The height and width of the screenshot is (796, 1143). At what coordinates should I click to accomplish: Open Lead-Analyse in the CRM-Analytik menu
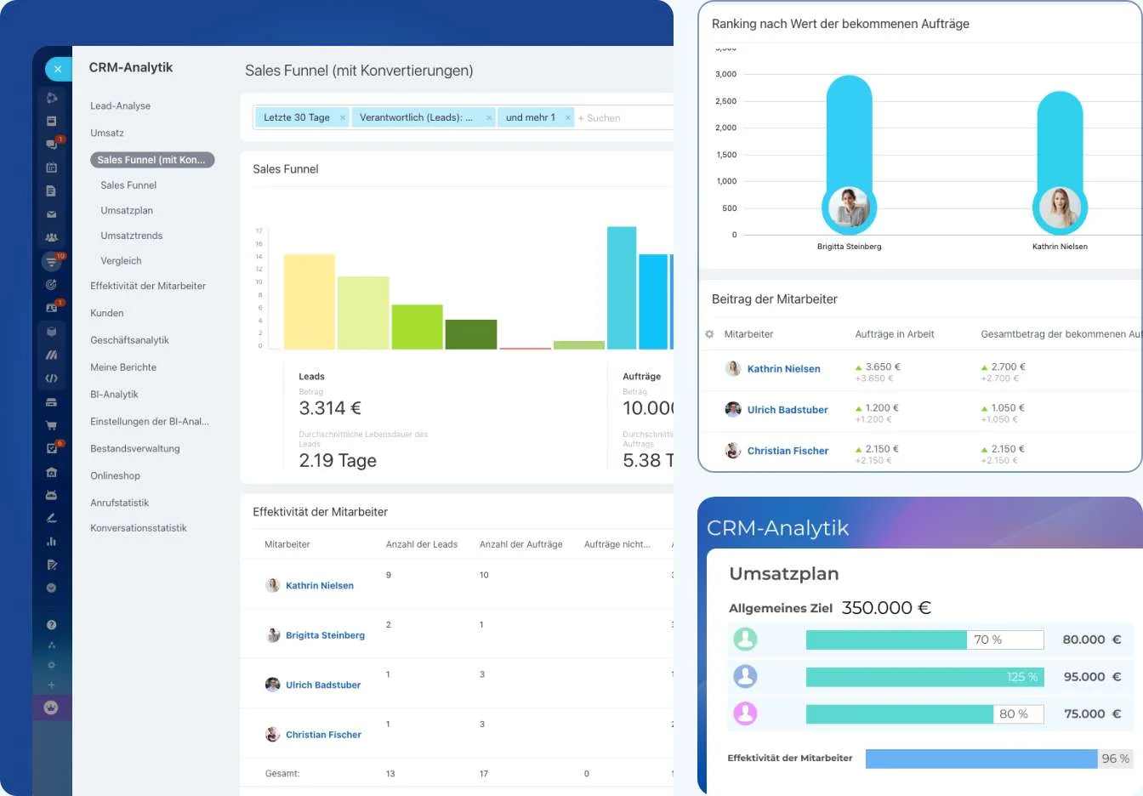tap(121, 106)
